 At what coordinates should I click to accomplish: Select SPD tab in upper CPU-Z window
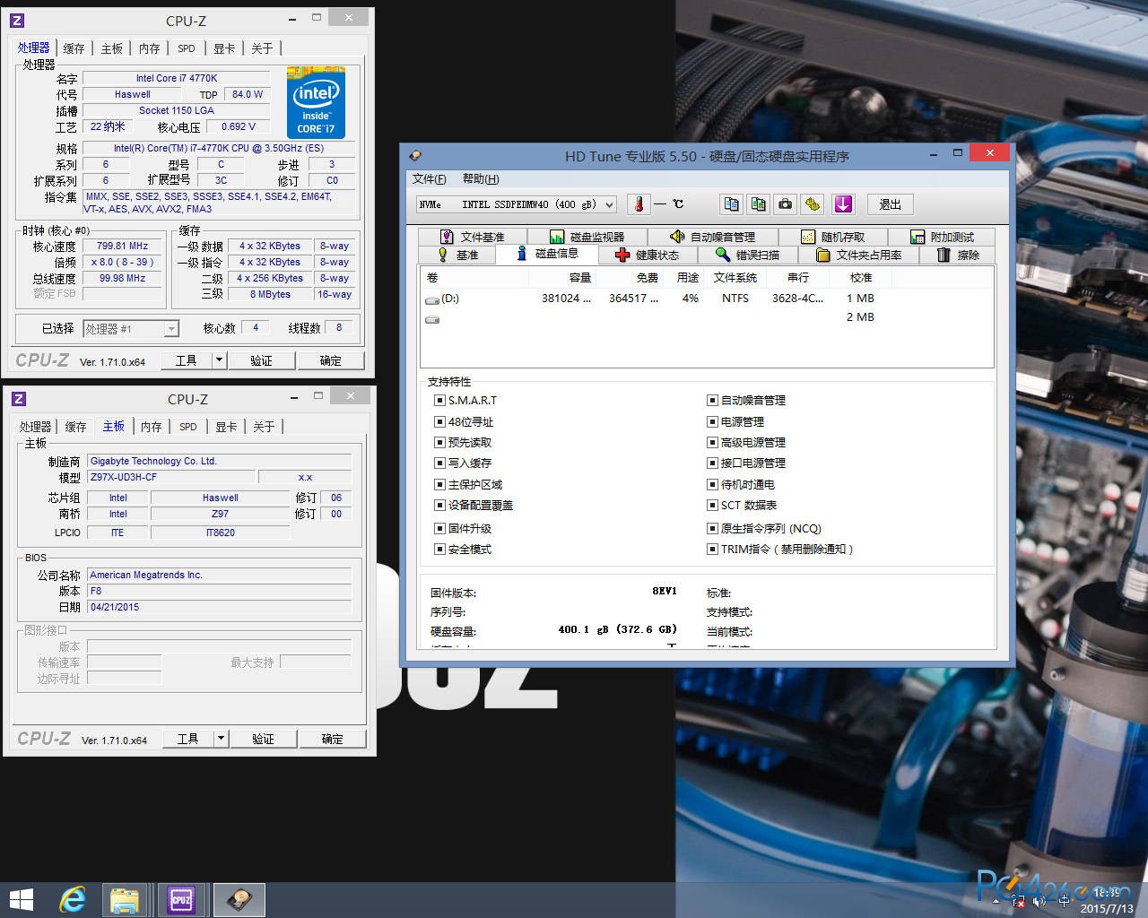186,48
